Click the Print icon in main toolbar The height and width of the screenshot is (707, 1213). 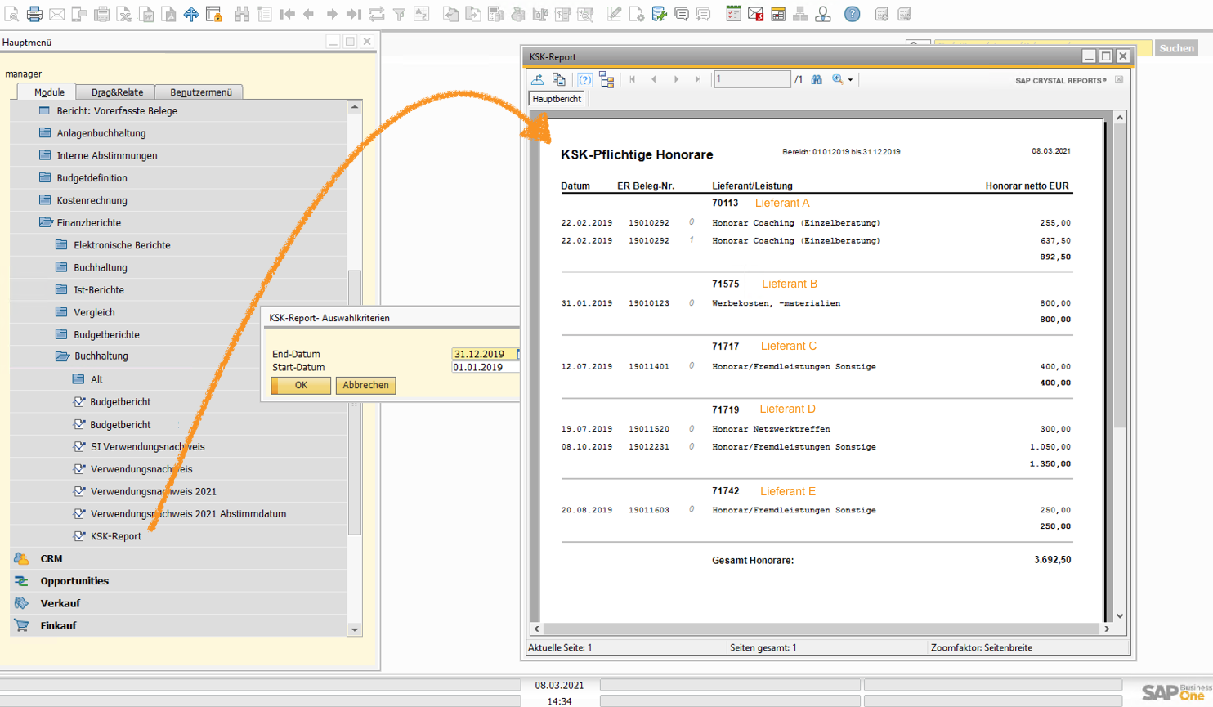tap(34, 14)
